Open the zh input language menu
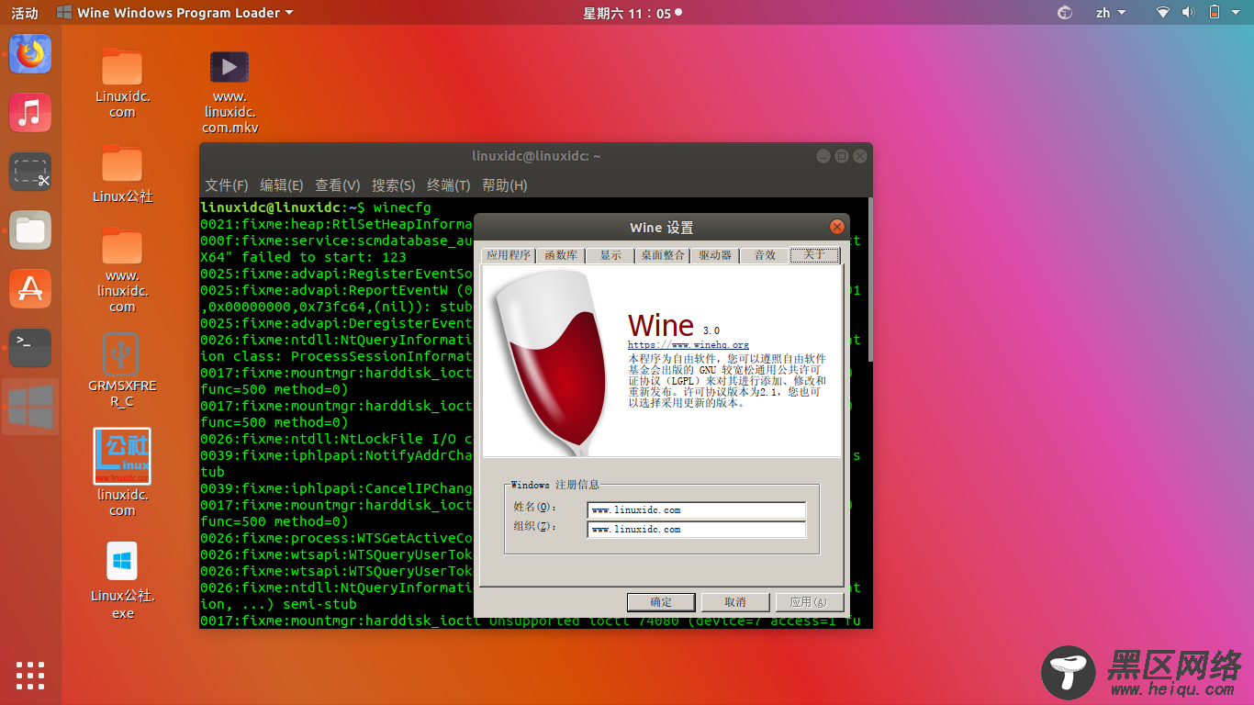The width and height of the screenshot is (1254, 705). pos(1109,13)
